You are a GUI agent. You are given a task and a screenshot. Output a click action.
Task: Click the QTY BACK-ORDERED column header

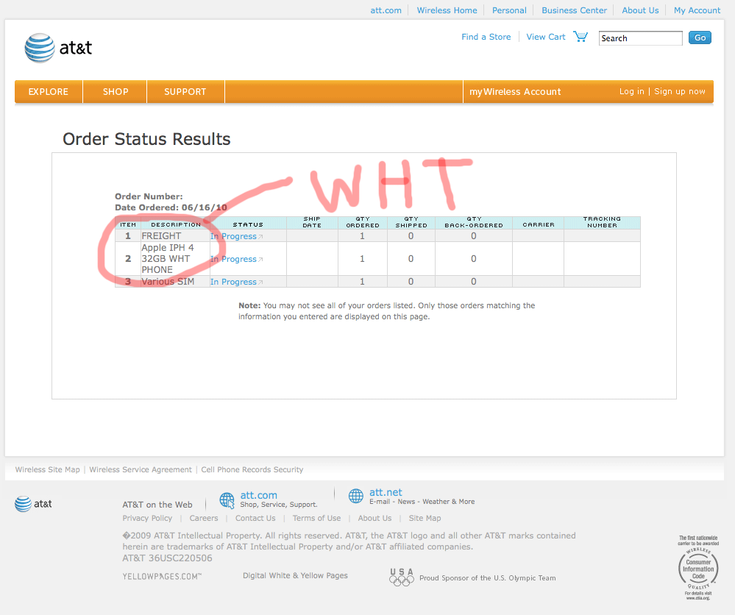tap(473, 222)
